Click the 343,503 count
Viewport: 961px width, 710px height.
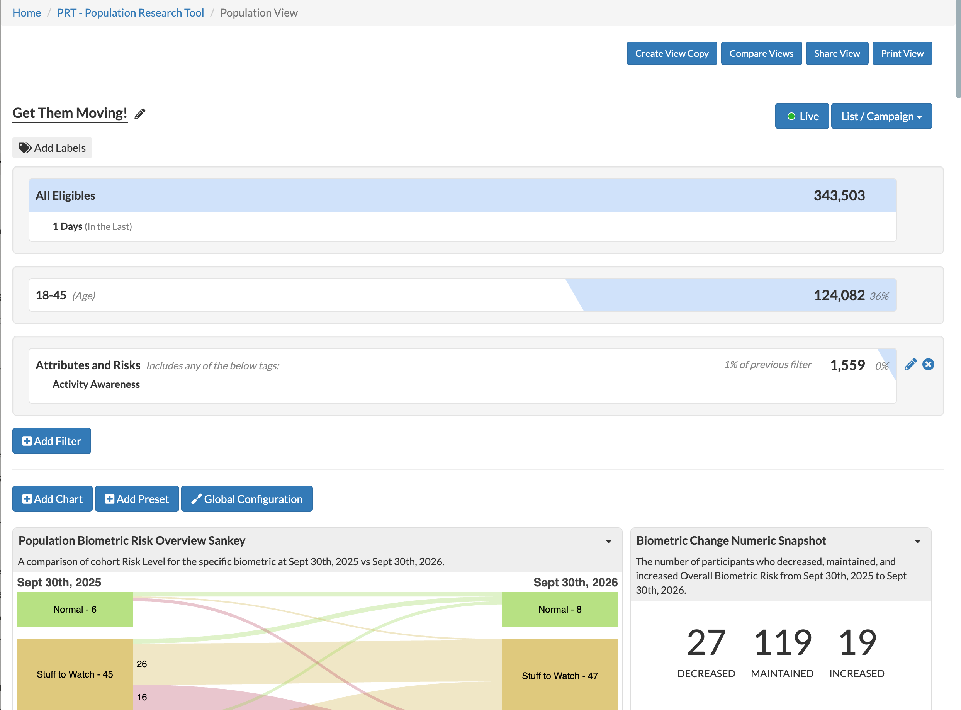tap(839, 195)
